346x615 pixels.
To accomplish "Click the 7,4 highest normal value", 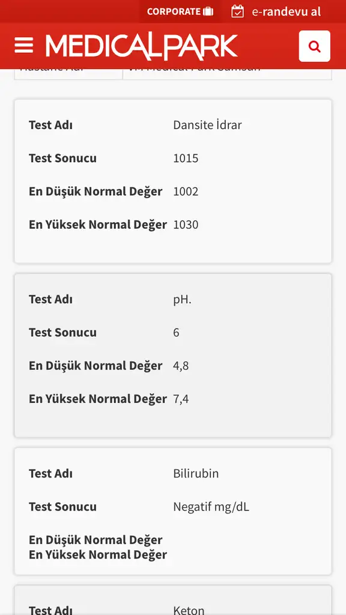I will [181, 399].
